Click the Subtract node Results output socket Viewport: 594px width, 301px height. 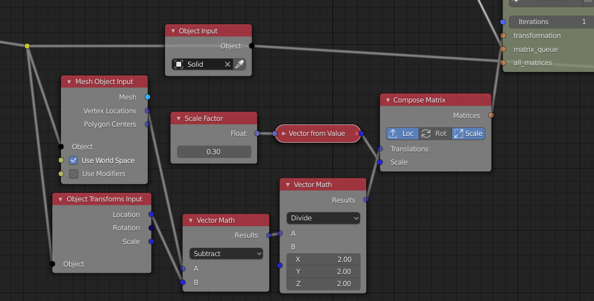click(x=269, y=235)
